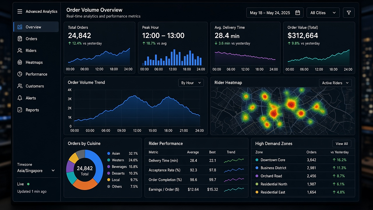
Task: Open Orders in sidebar
Action: 36,39
